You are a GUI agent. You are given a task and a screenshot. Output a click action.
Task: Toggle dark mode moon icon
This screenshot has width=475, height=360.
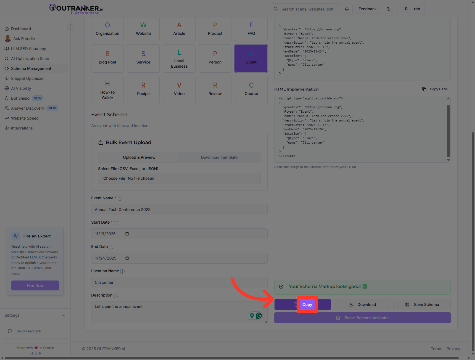point(389,9)
